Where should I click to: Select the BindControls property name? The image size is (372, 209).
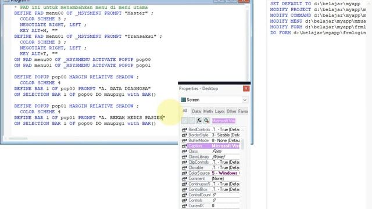pyautogui.click(x=199, y=129)
